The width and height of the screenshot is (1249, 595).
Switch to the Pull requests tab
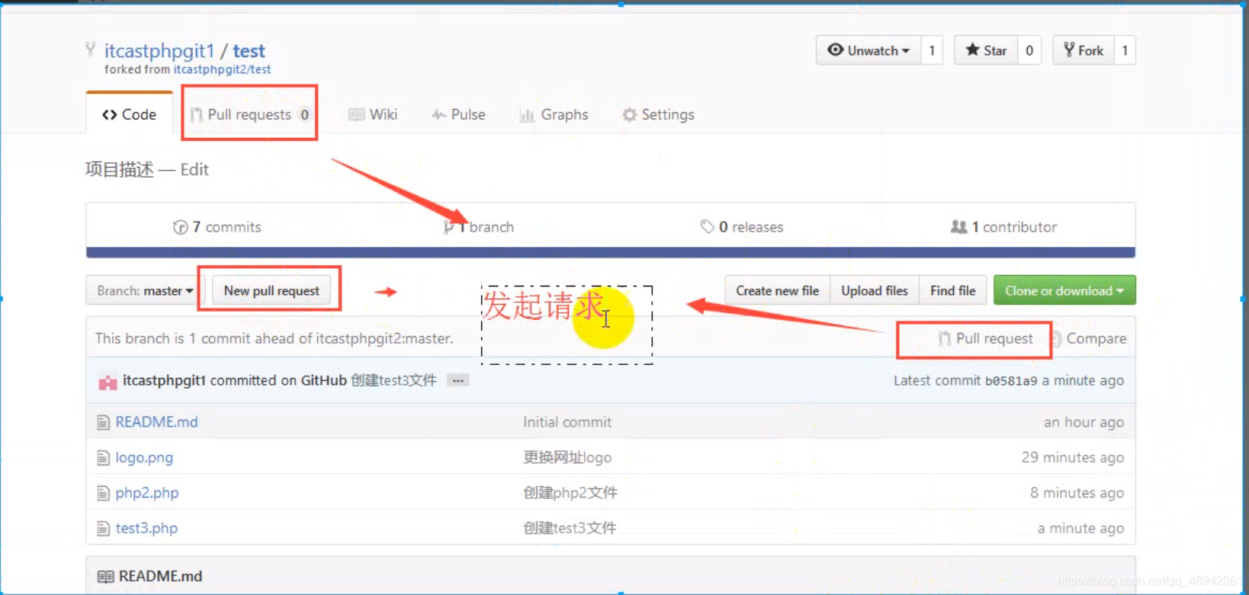pyautogui.click(x=249, y=114)
